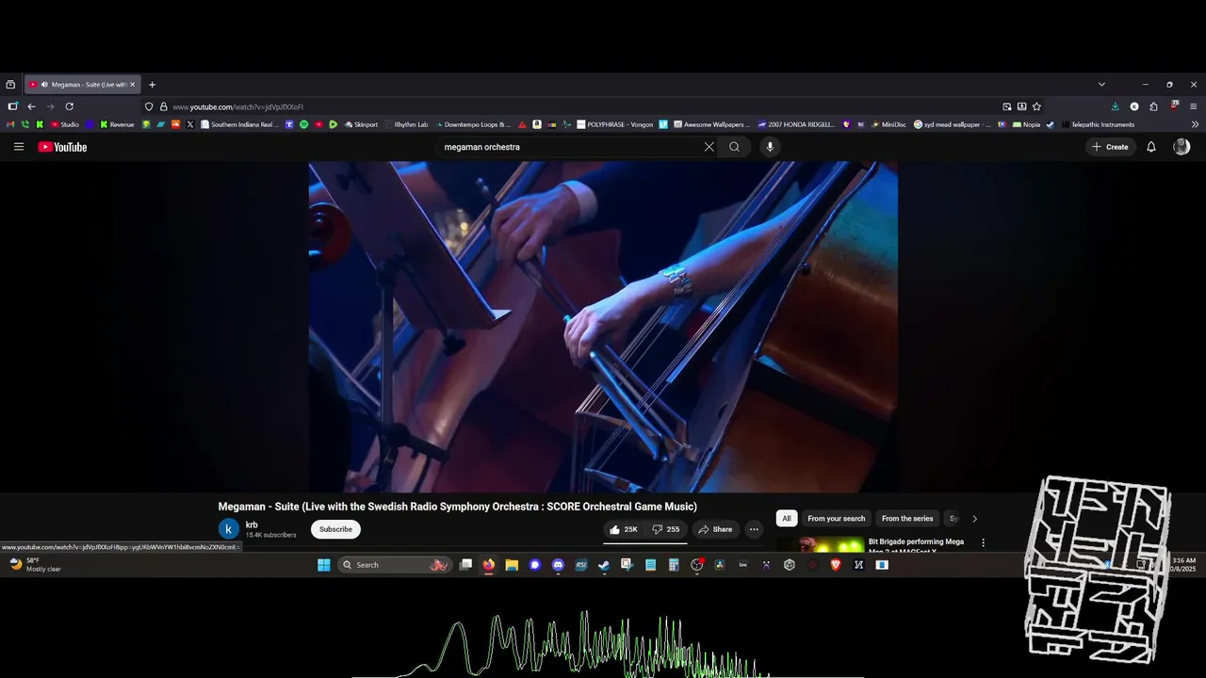
Task: Select the 'All' filter chip
Action: pyautogui.click(x=786, y=519)
